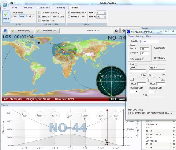The height and width of the screenshot is (150, 176).
Task: Click the Enable green checkmark button
Action: click(6, 16)
